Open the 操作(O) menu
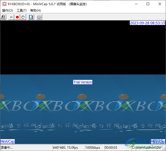The height and width of the screenshot is (151, 166). 7,11
